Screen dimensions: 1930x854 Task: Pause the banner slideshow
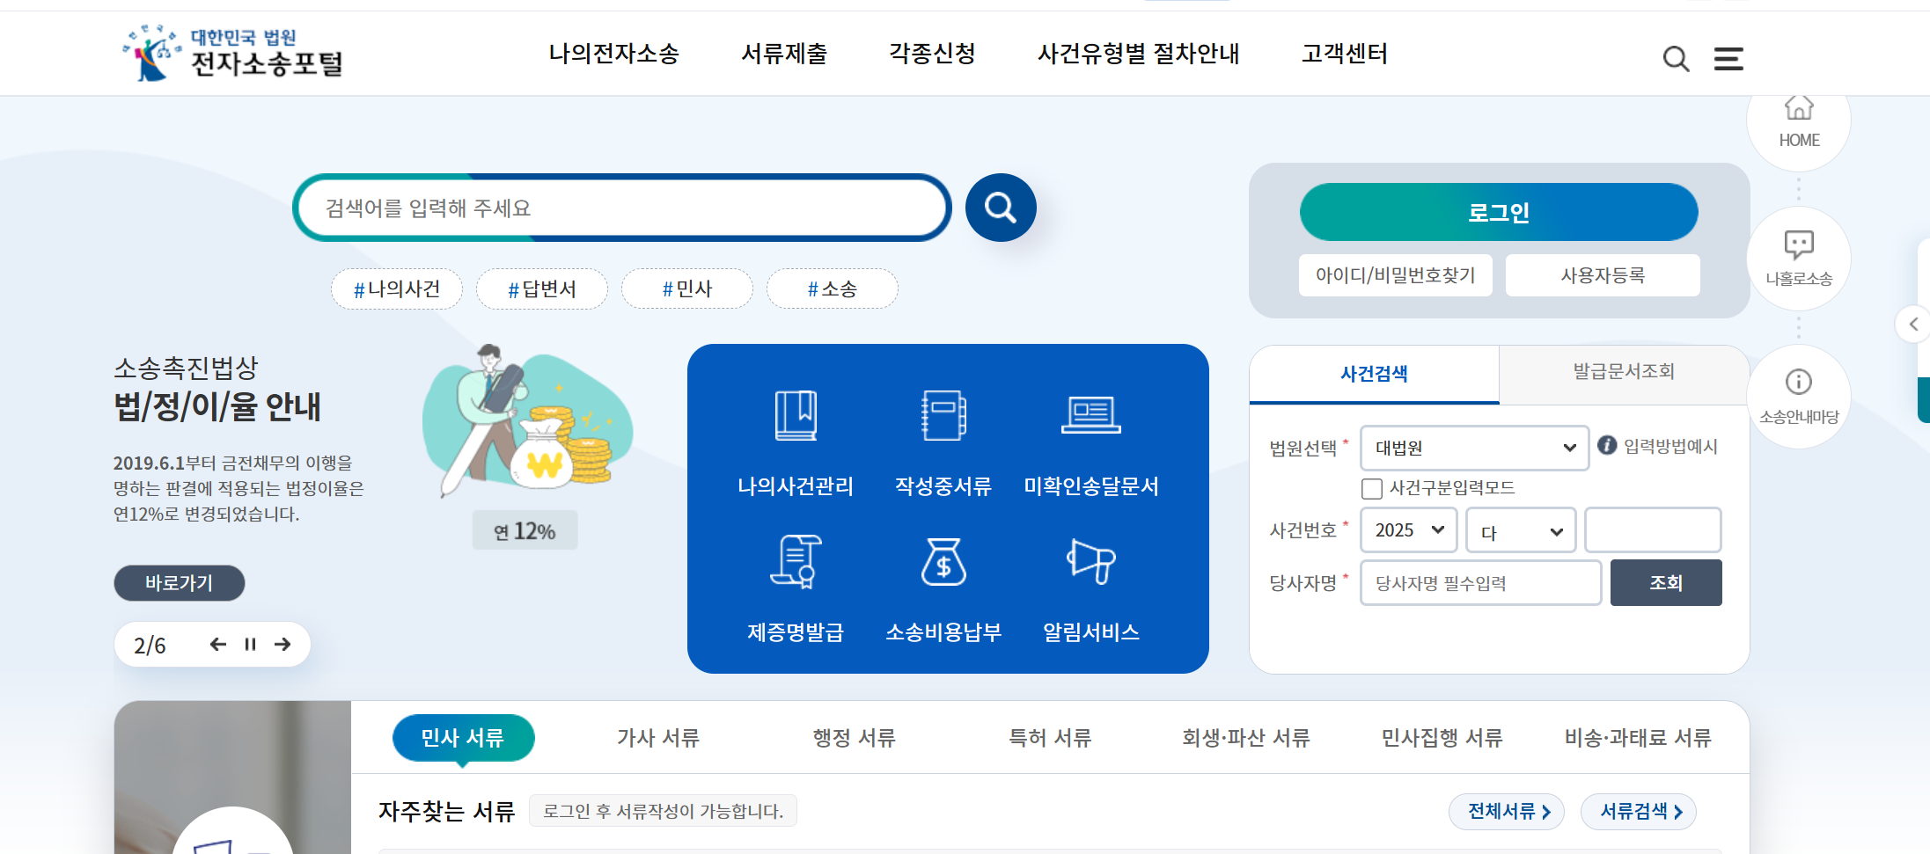point(250,645)
